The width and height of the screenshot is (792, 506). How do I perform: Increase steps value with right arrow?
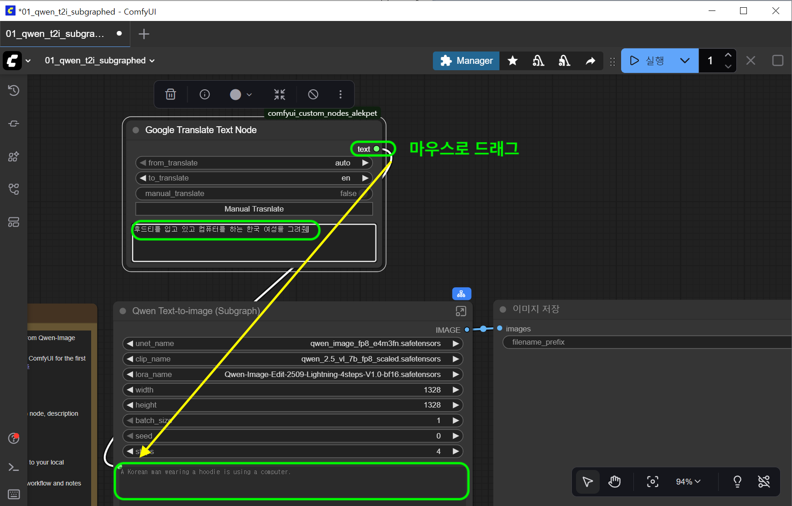pyautogui.click(x=455, y=451)
